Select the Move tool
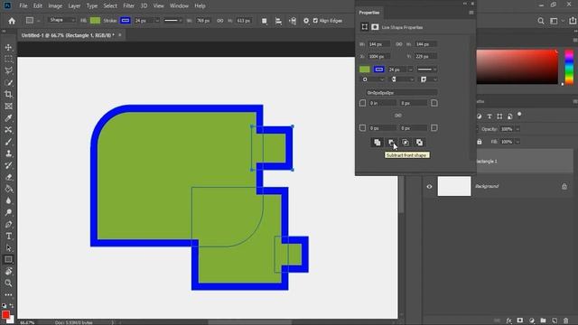The height and width of the screenshot is (325, 578). point(8,47)
